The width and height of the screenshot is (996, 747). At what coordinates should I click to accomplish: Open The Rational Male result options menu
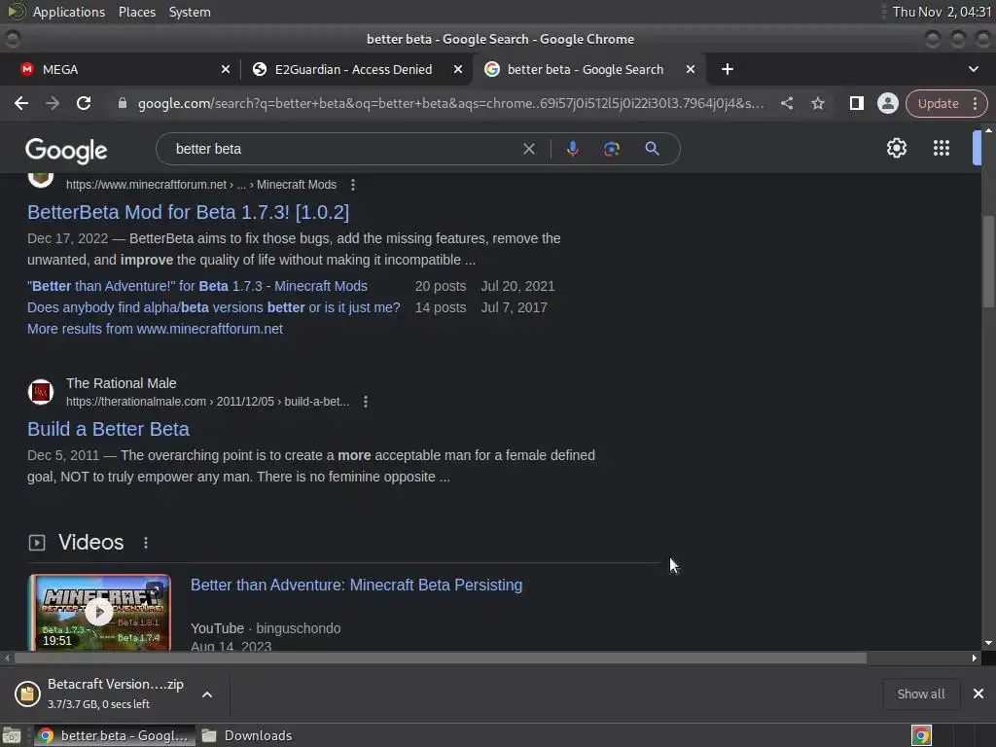pos(366,402)
